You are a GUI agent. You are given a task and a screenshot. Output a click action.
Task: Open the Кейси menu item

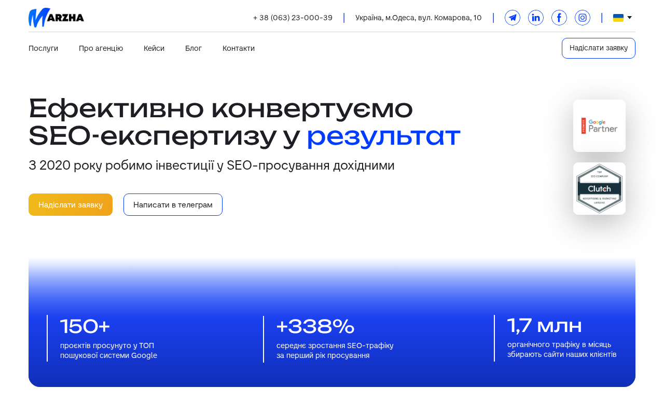154,48
